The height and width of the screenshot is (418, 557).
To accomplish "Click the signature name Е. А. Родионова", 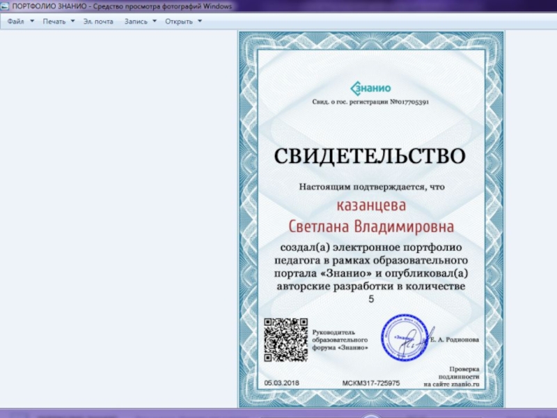I will click(455, 340).
